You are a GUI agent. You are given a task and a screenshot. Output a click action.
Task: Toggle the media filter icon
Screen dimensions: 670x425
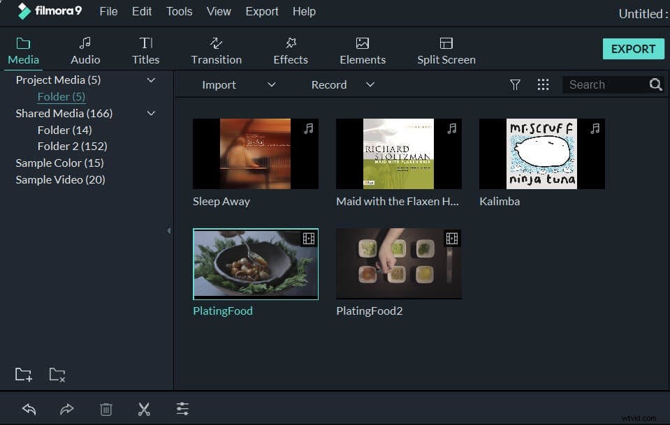(x=515, y=84)
